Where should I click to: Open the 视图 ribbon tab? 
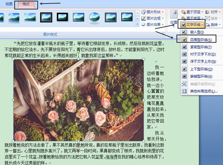coord(9,4)
